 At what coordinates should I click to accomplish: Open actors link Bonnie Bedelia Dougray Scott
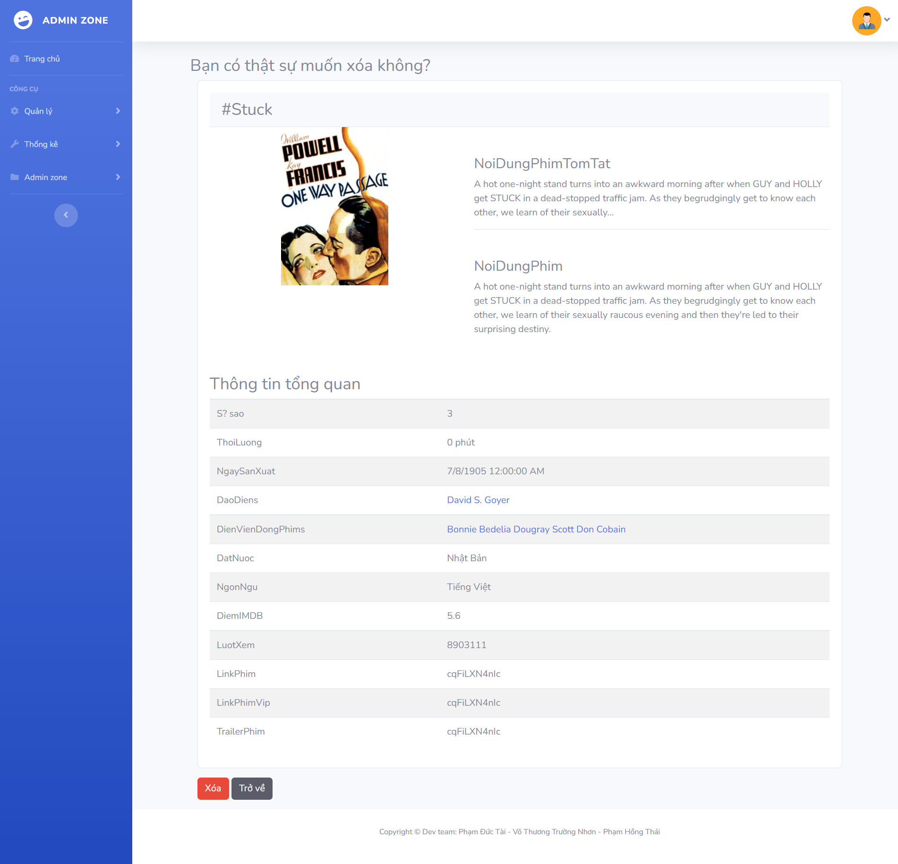click(x=536, y=529)
